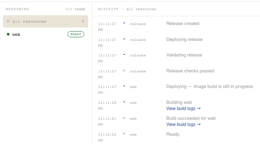Select the "all resources" filter row
The image size is (260, 144).
pyautogui.click(x=45, y=21)
